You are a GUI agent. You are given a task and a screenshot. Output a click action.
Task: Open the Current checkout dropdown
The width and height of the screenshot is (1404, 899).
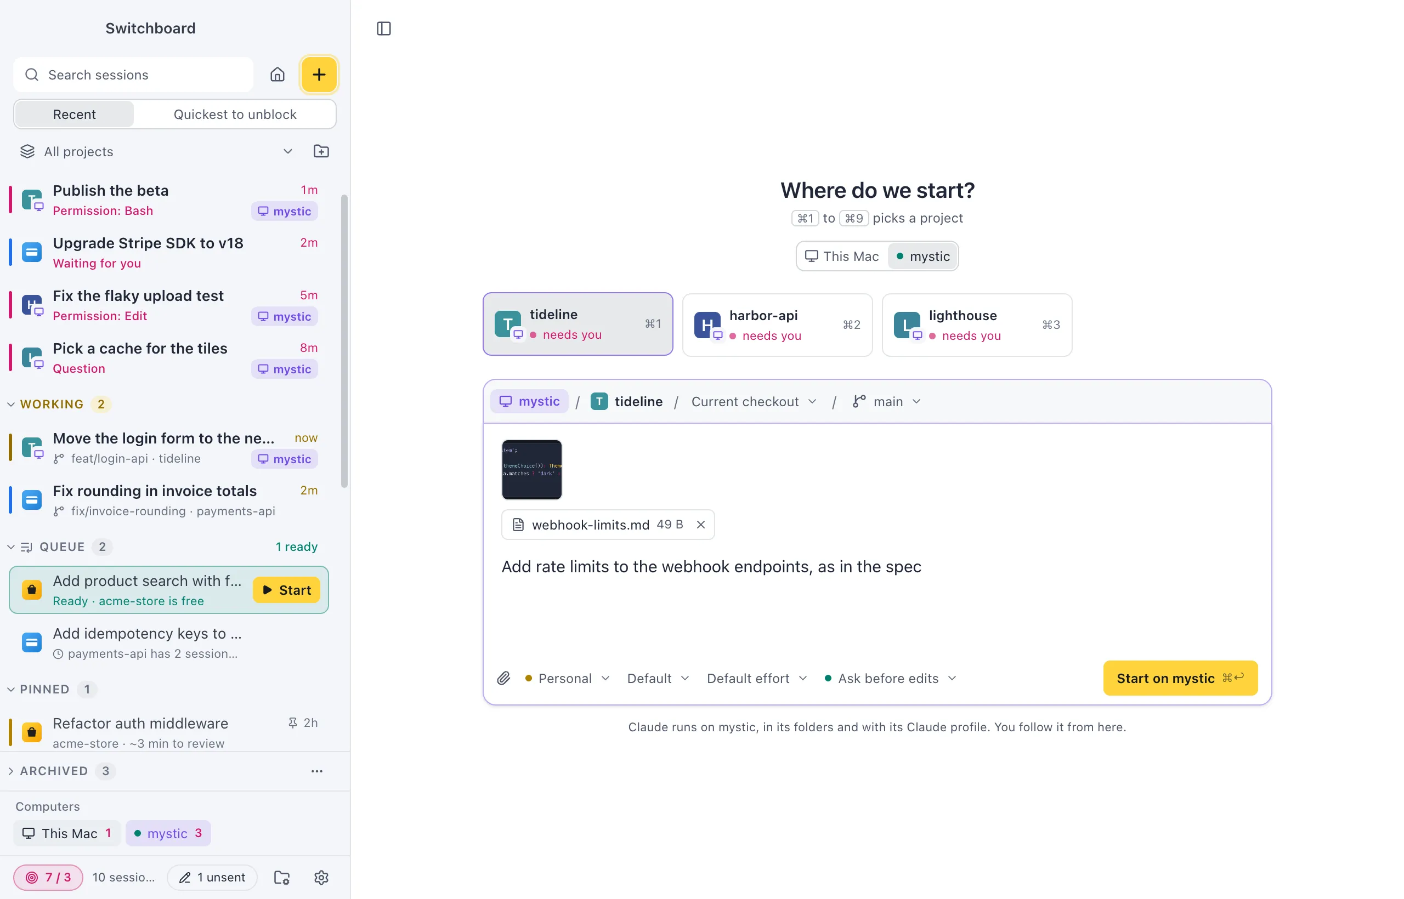pyautogui.click(x=754, y=402)
